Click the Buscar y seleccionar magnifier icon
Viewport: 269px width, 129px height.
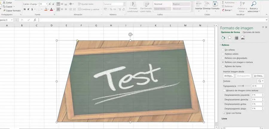[253, 4]
